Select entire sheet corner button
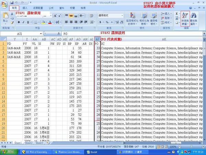The image size is (206, 155). [x=3, y=39]
